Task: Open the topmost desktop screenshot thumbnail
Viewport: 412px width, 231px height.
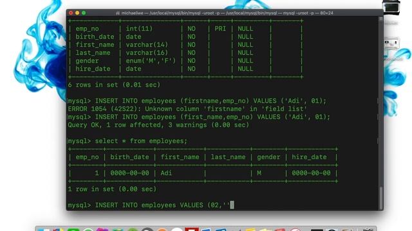Action: tap(391, 7)
